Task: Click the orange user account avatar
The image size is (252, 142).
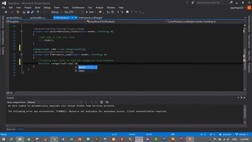Action: click(249, 8)
